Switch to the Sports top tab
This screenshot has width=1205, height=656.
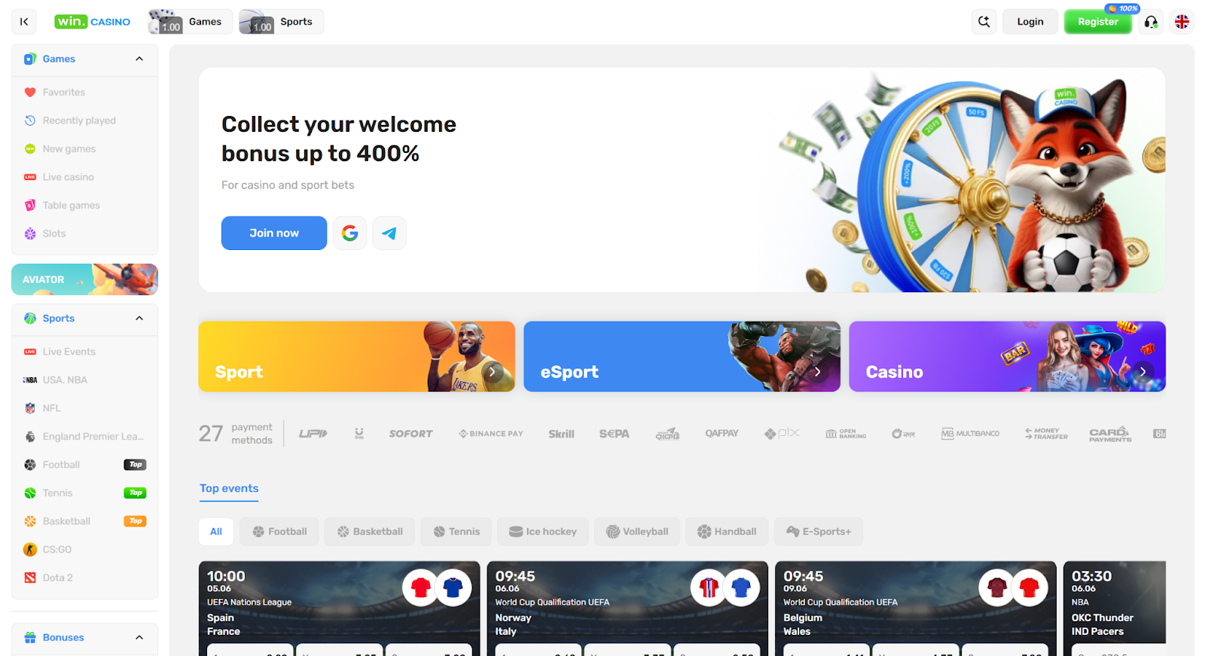point(281,22)
